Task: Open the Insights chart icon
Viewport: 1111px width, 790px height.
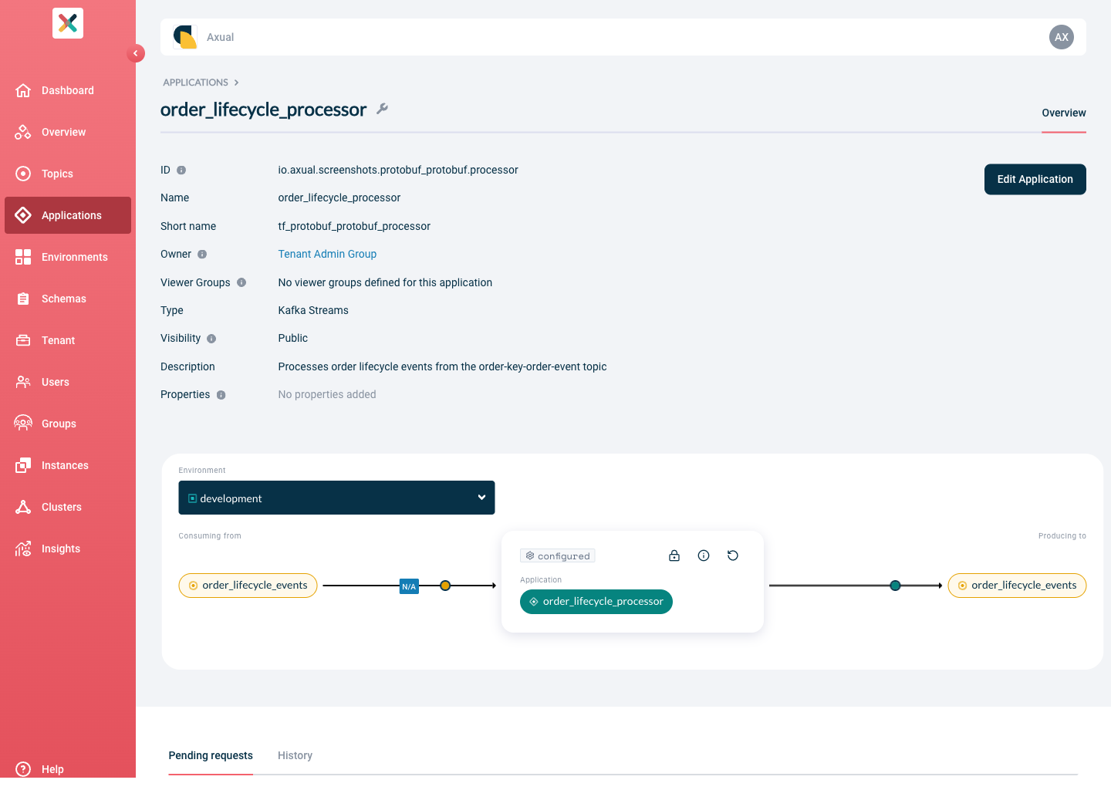Action: pyautogui.click(x=23, y=549)
